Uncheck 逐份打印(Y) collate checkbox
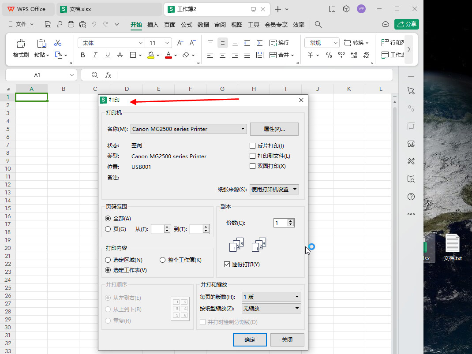Image resolution: width=472 pixels, height=354 pixels. point(227,265)
